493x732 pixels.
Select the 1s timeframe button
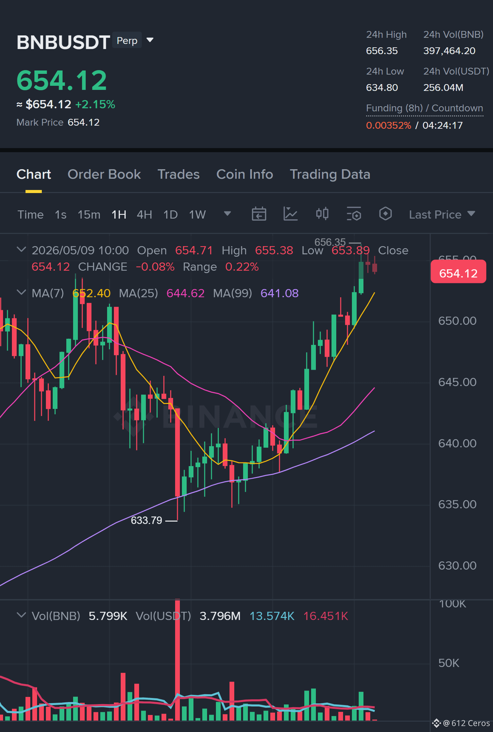tap(61, 214)
